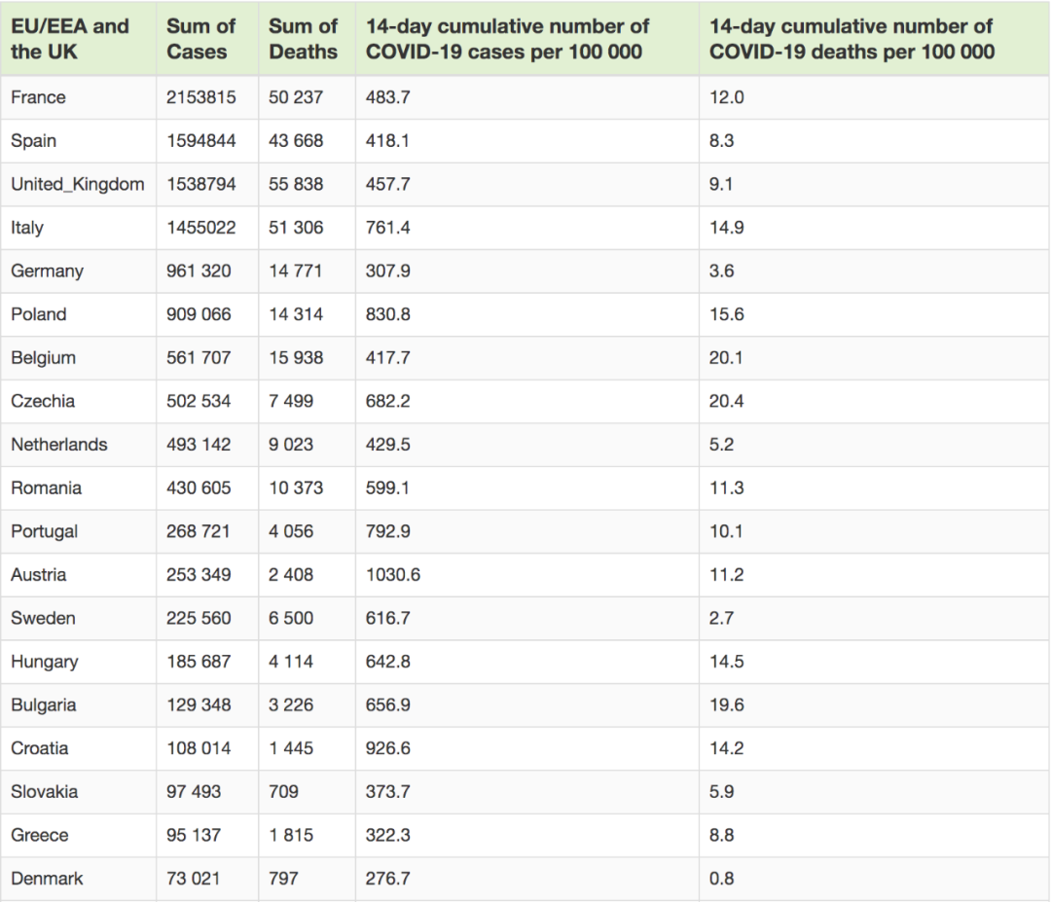1051x902 pixels.
Task: Click Spain's case count 1594844
Action: click(x=201, y=141)
